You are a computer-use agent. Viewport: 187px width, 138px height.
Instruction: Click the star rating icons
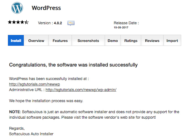coord(18,22)
